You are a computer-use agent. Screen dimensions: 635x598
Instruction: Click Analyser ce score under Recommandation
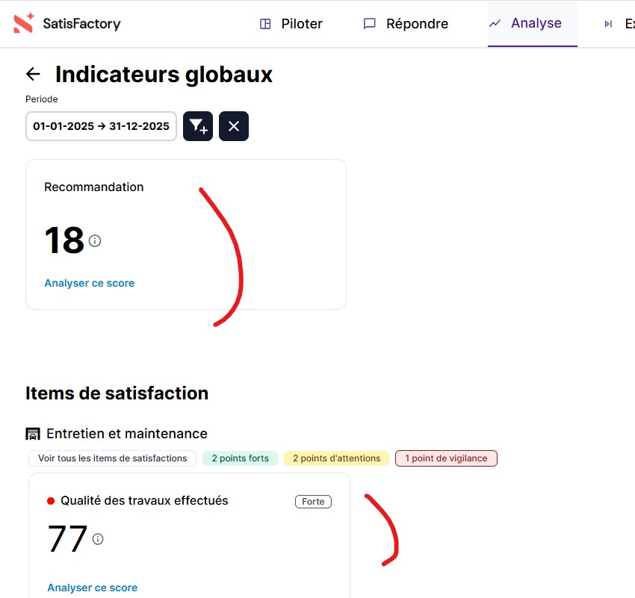click(90, 283)
